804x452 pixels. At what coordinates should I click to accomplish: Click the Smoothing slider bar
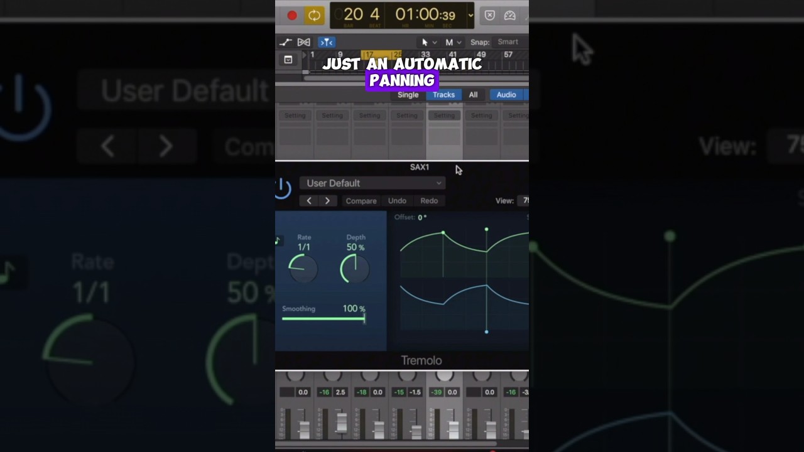click(x=323, y=319)
